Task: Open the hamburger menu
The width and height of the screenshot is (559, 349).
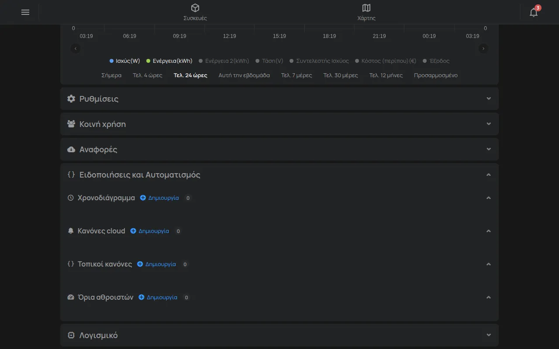Action: [25, 12]
